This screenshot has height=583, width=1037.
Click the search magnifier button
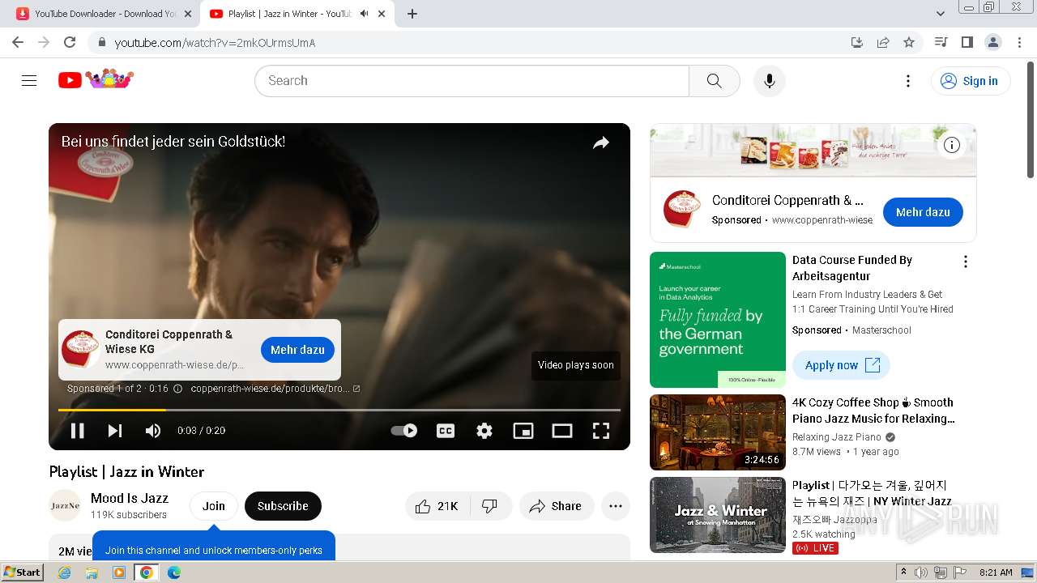714,80
